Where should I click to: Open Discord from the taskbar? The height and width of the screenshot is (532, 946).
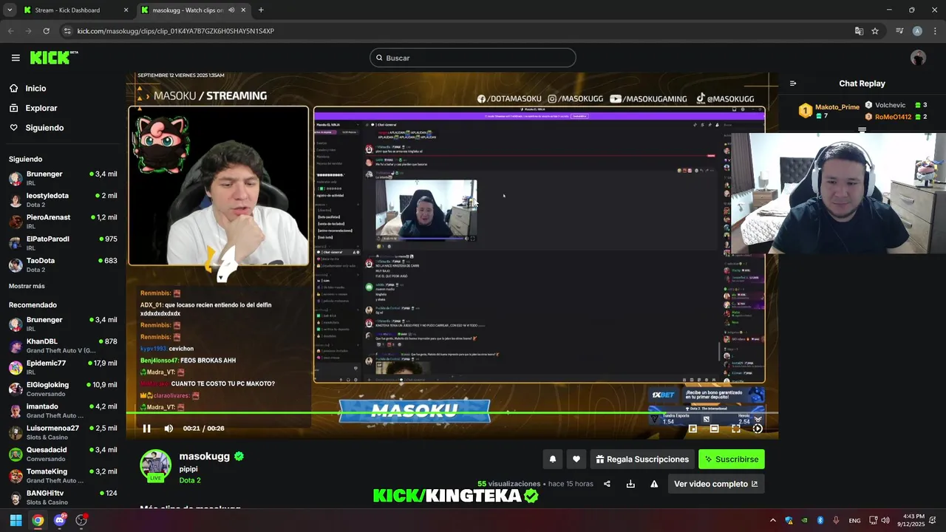pos(60,520)
